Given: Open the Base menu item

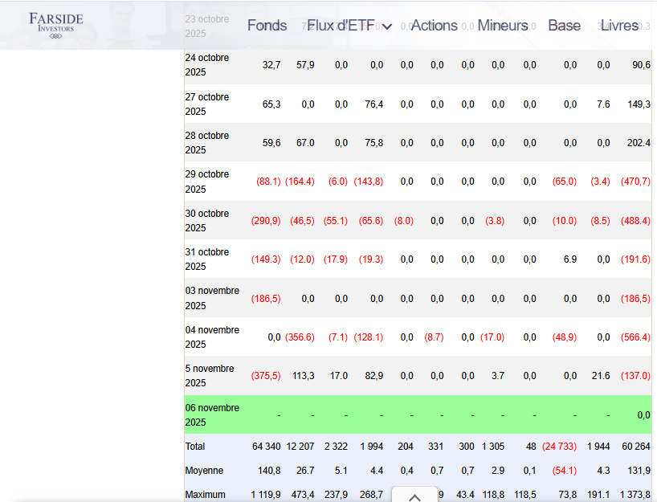Looking at the screenshot, I should [565, 26].
